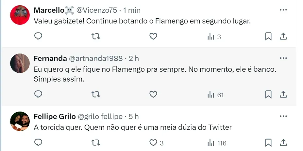The height and width of the screenshot is (151, 303).
Task: Open @grilo_fellipe profile handle link
Action: [100, 116]
